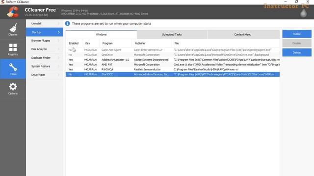Viewport: 314px width, 176px height.
Task: Sort by the Key column header
Action: pos(91,44)
